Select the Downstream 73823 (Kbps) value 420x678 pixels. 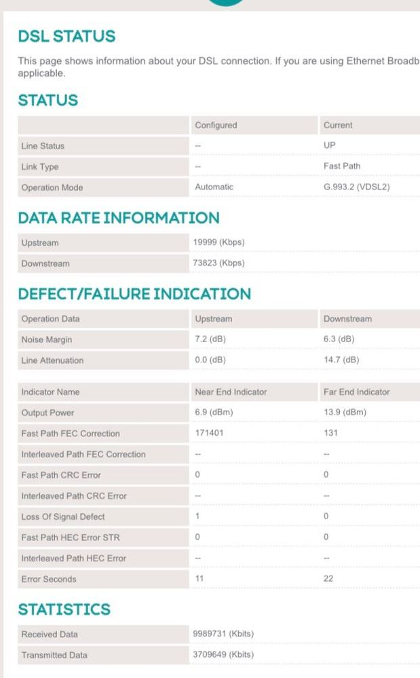pos(218,263)
